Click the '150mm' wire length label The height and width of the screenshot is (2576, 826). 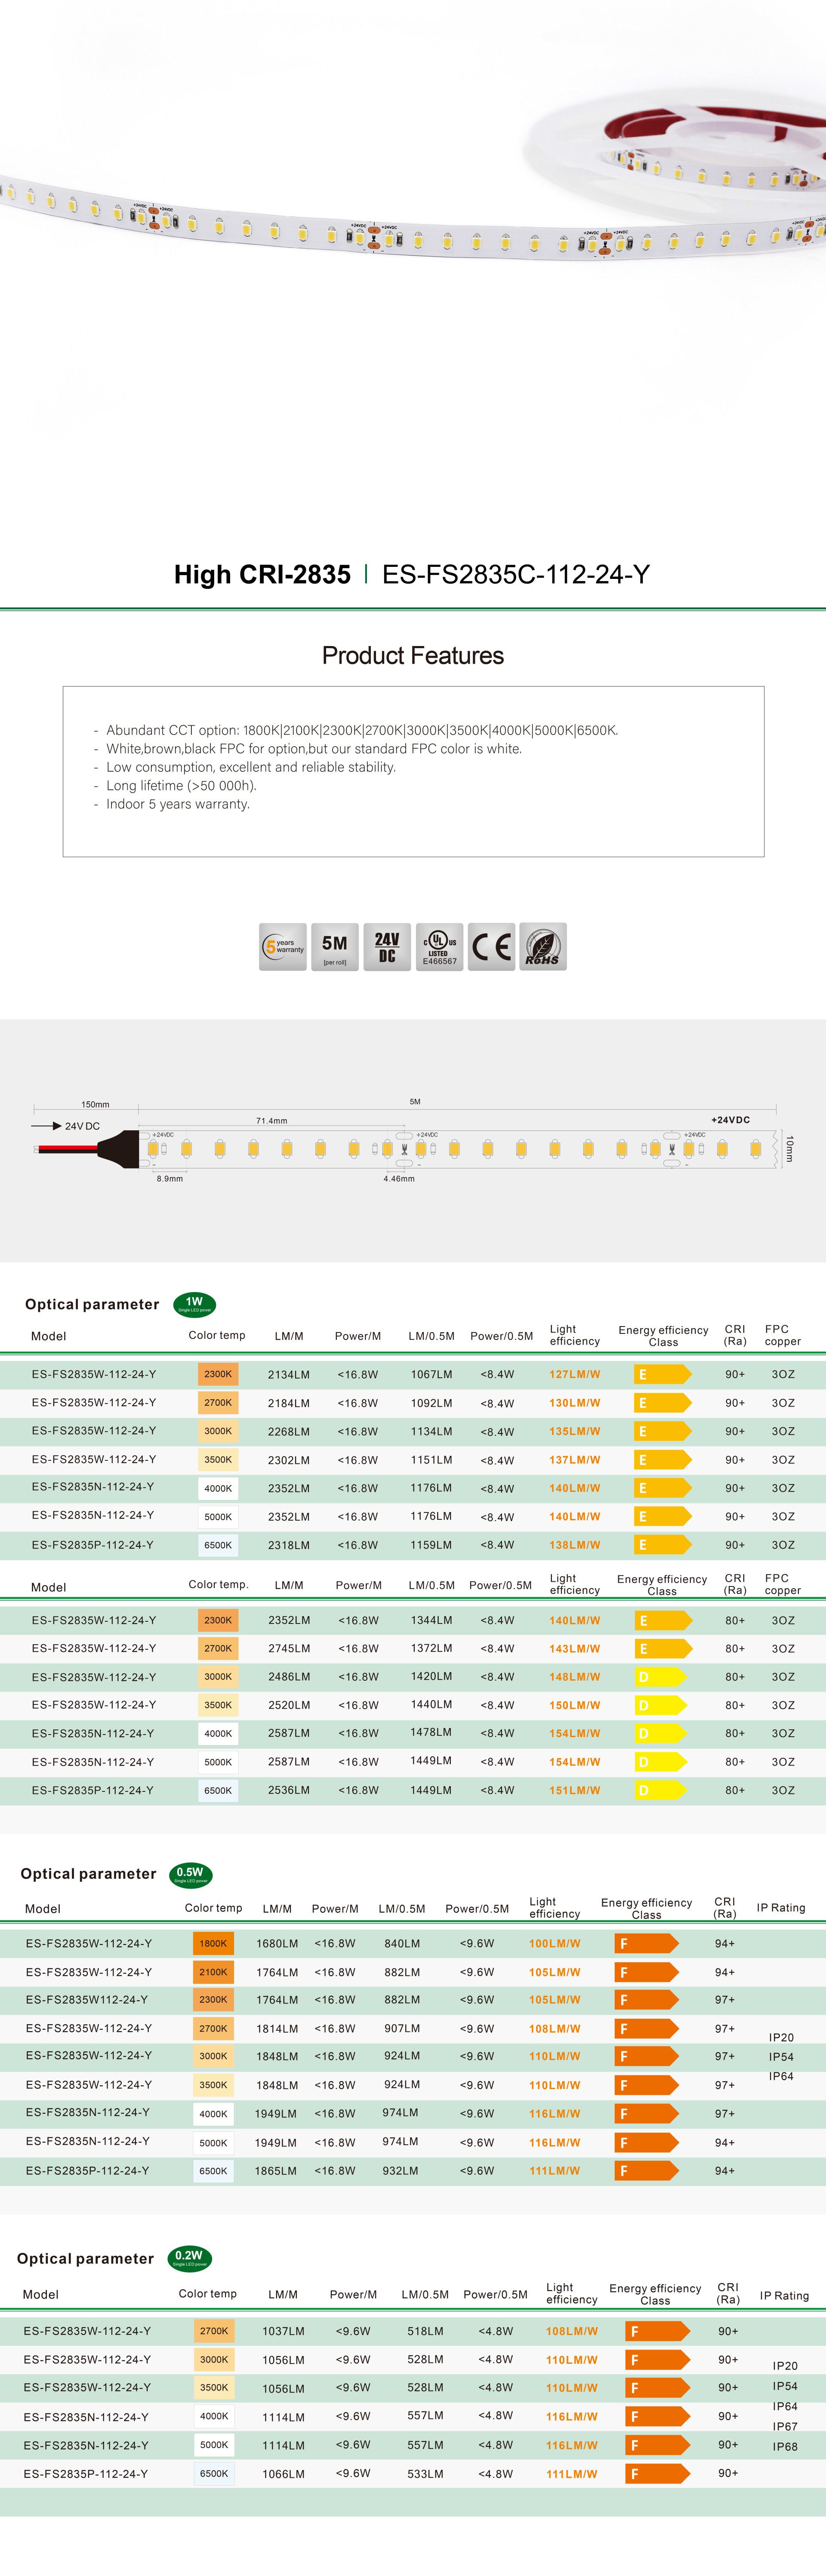[x=95, y=1105]
